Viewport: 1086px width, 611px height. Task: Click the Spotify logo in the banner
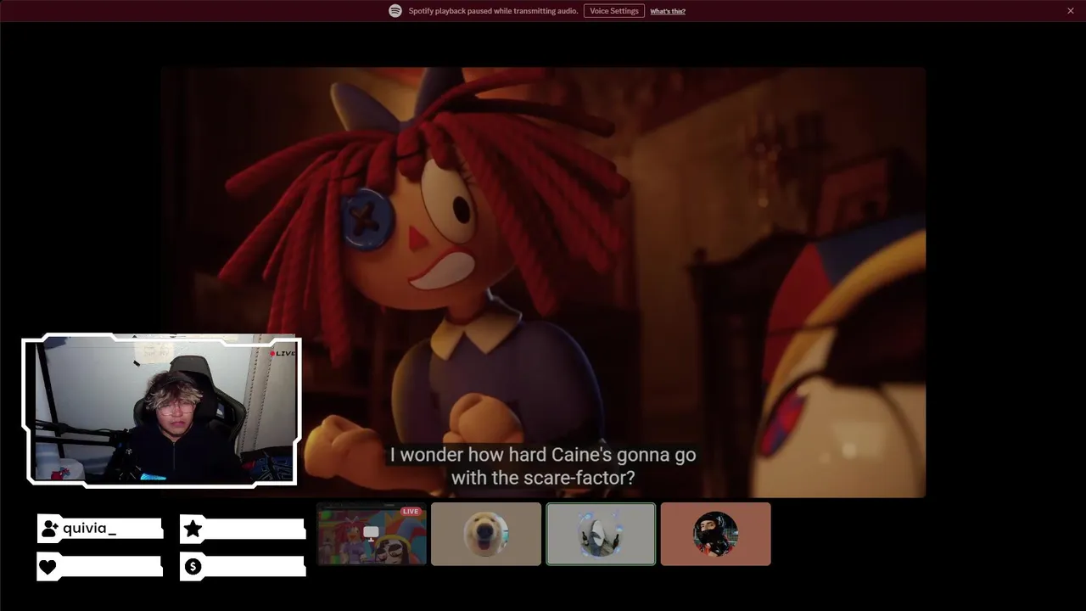point(395,11)
